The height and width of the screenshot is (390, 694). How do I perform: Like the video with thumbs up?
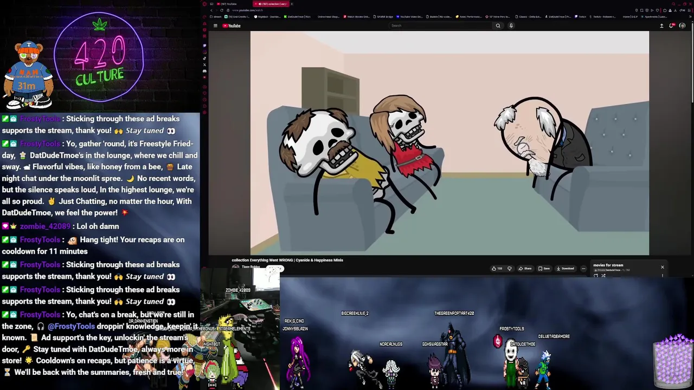coord(497,269)
